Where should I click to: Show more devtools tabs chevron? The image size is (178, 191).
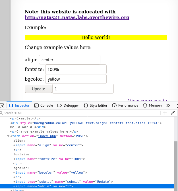[x=168, y=105]
